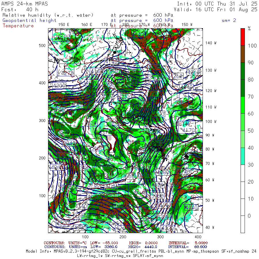Screen dimensions: 259x259
Task: Click the 'SW:rrtmg_sw' scheme text
Action: 117,256
